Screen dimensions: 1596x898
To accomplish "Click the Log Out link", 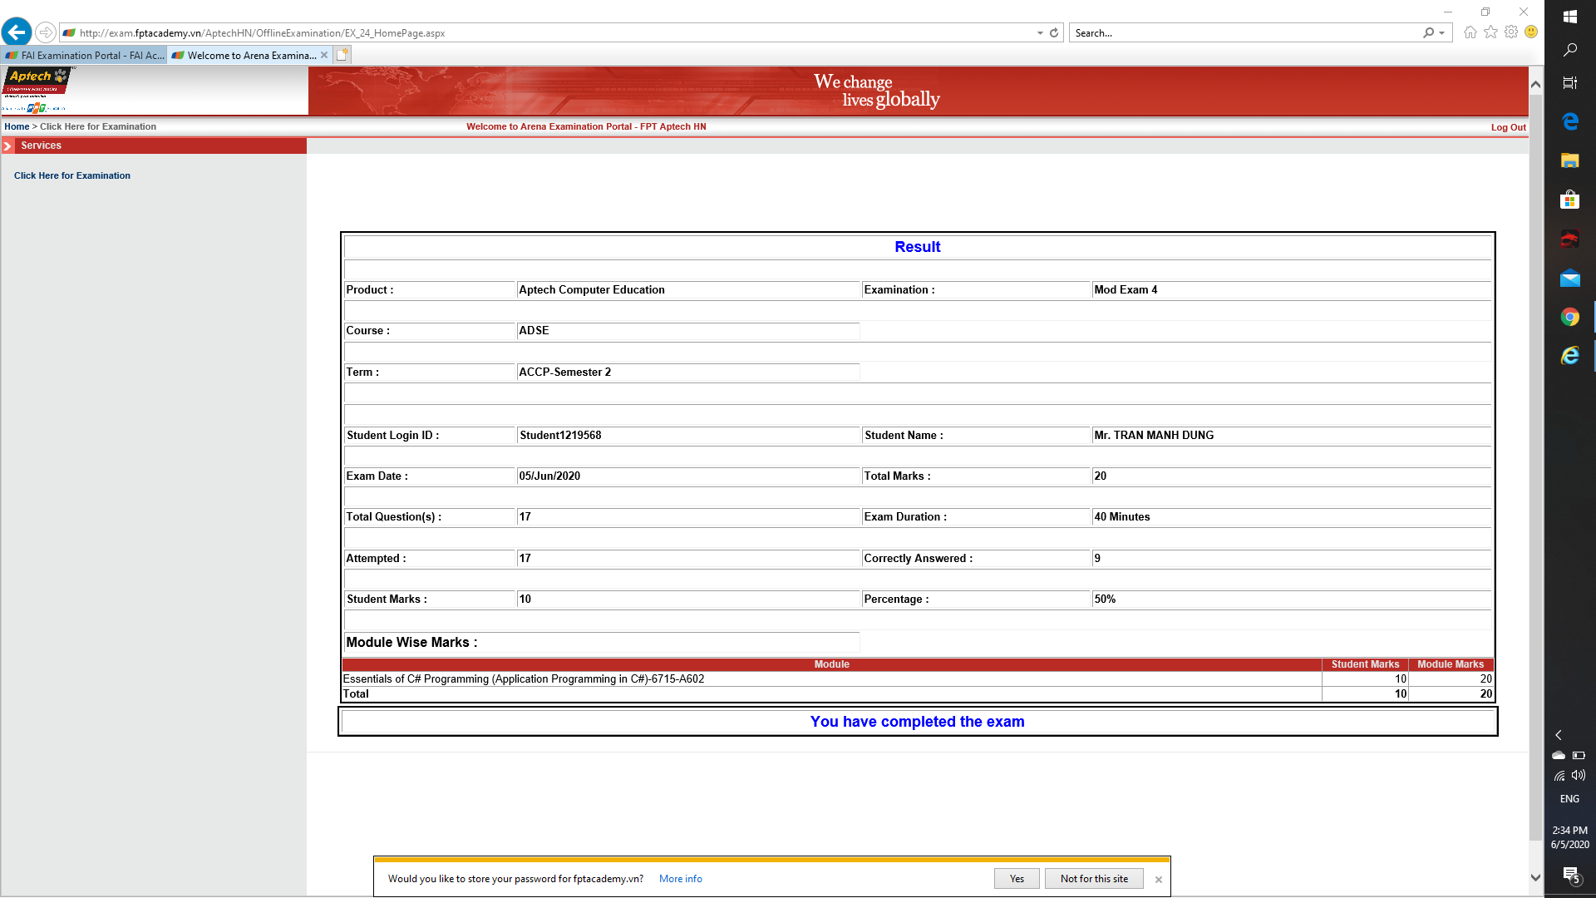I will coord(1508,128).
